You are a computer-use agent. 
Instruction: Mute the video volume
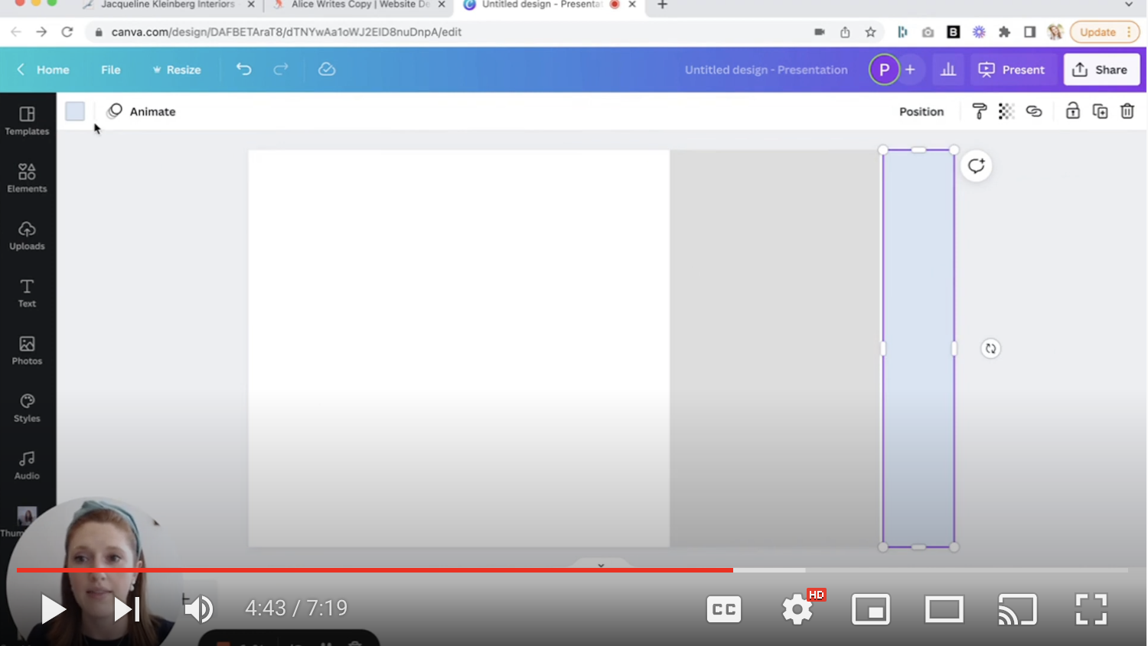click(199, 609)
